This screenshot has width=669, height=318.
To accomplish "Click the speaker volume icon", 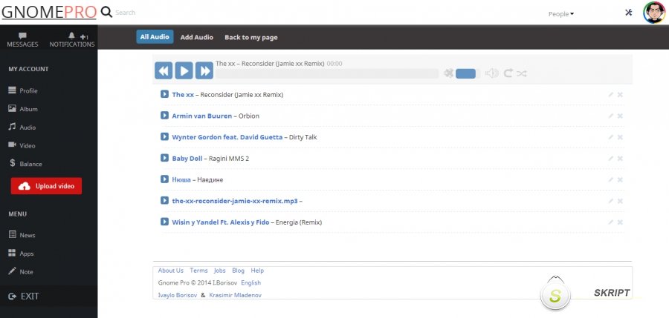I will point(492,73).
